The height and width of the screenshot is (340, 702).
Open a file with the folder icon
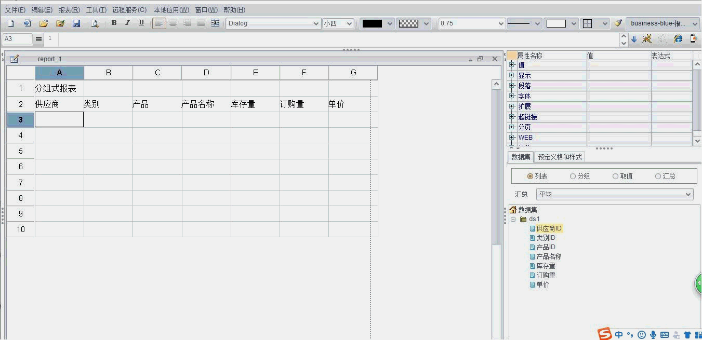tap(44, 23)
